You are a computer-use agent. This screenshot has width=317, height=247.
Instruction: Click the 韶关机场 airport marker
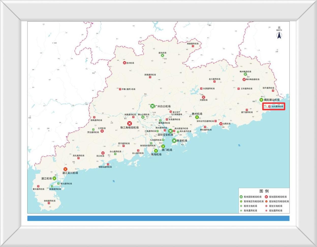(163, 56)
